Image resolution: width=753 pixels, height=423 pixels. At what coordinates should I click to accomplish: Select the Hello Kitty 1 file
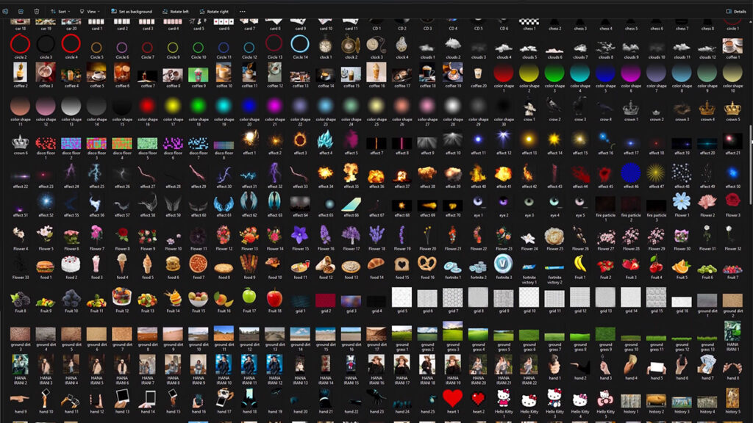pyautogui.click(x=504, y=399)
